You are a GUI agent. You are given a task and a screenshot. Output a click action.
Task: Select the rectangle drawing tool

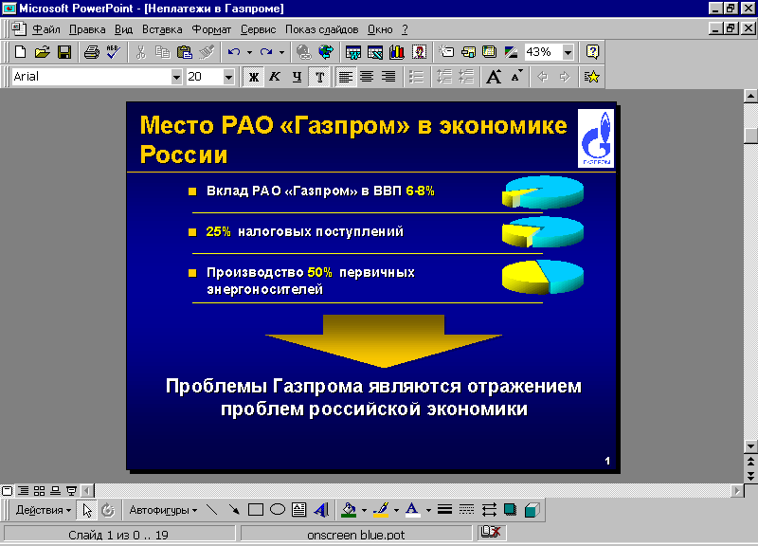[255, 510]
